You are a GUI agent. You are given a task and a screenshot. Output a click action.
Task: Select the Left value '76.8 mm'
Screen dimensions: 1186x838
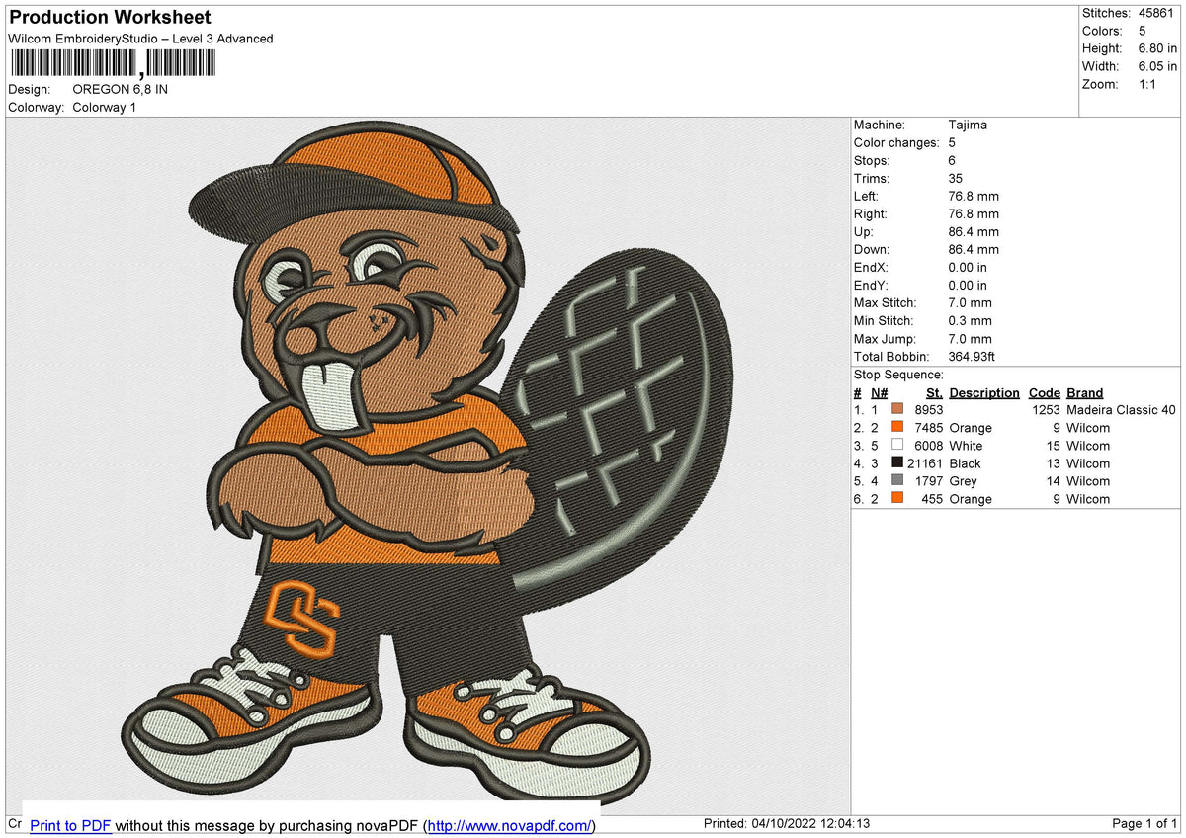coord(974,196)
